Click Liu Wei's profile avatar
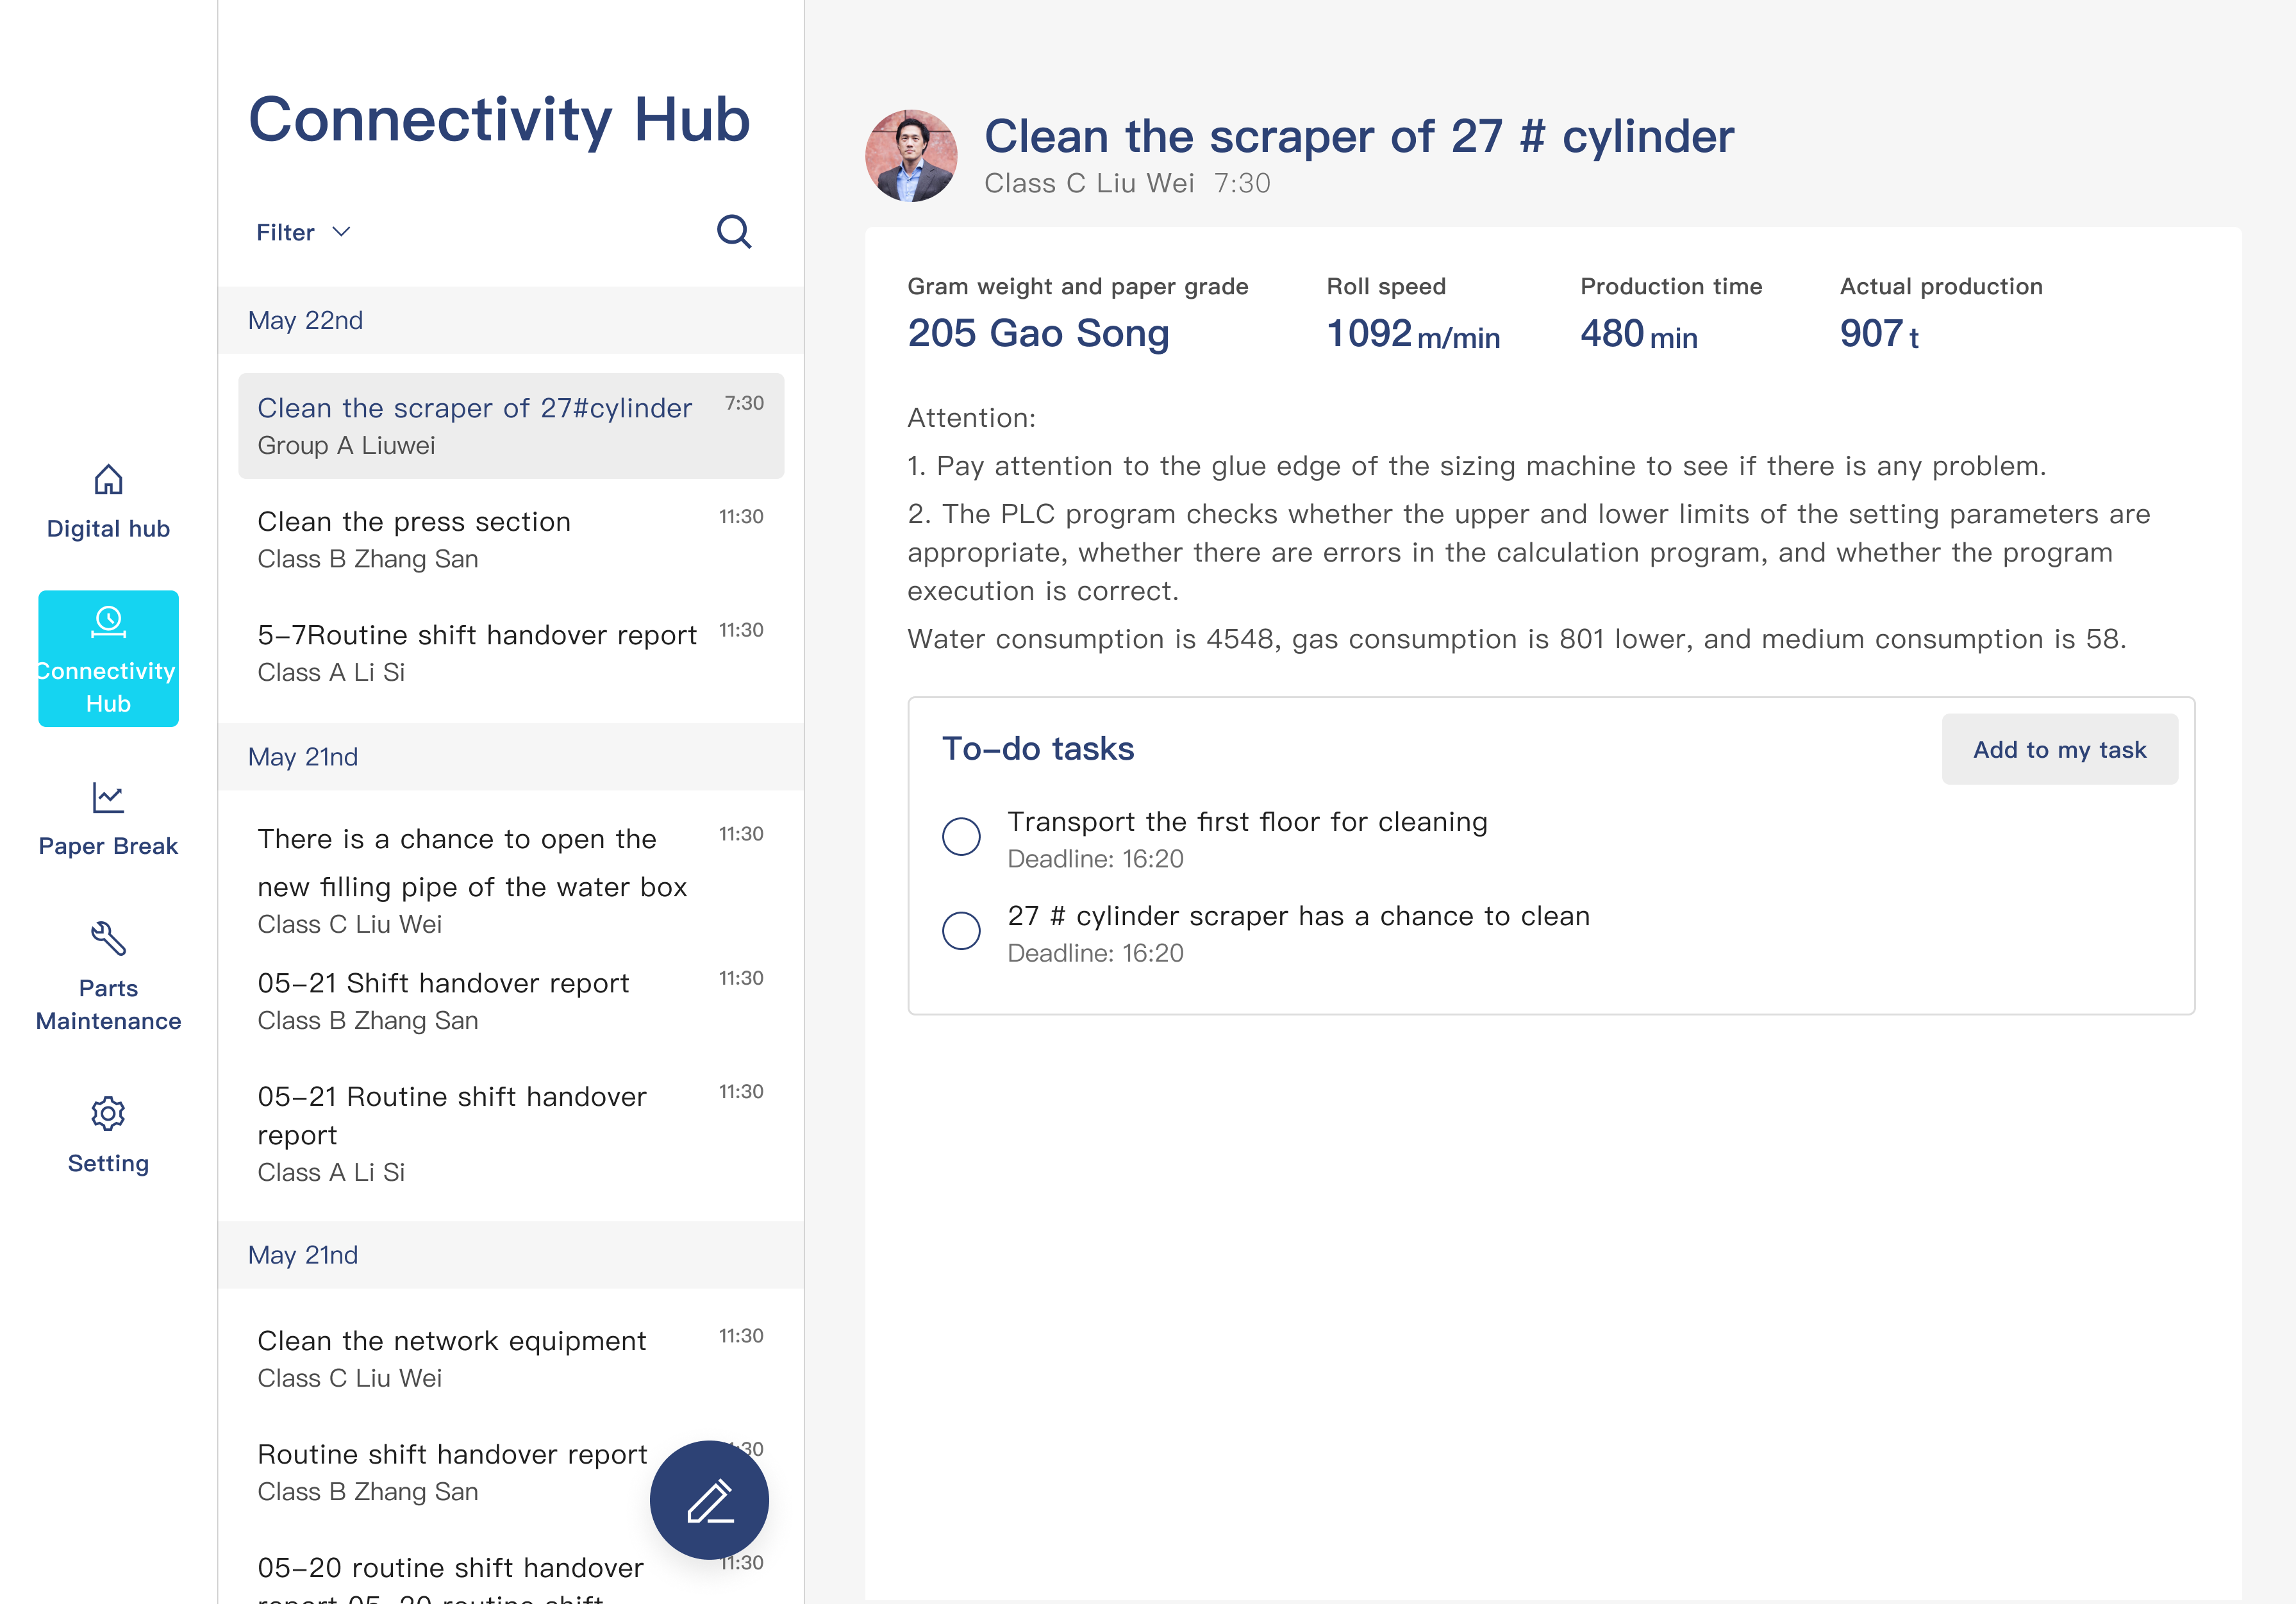This screenshot has height=1604, width=2296. [x=910, y=156]
